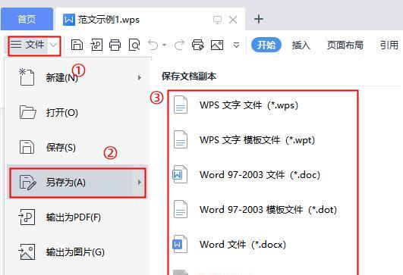Click the save-as pencil icon
Viewport: 403px width, 275px height.
27,183
